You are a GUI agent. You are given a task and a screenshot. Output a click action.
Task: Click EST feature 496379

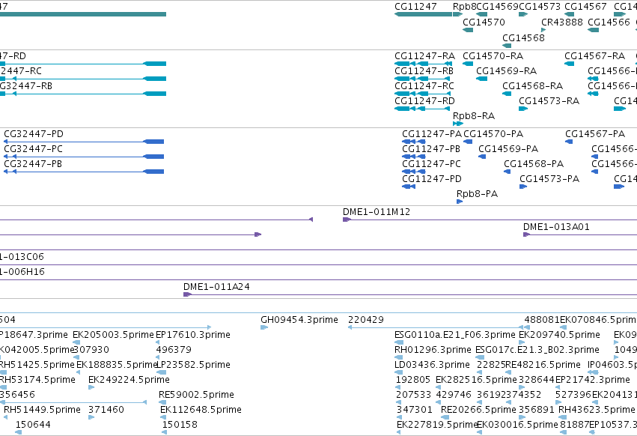click(x=174, y=350)
